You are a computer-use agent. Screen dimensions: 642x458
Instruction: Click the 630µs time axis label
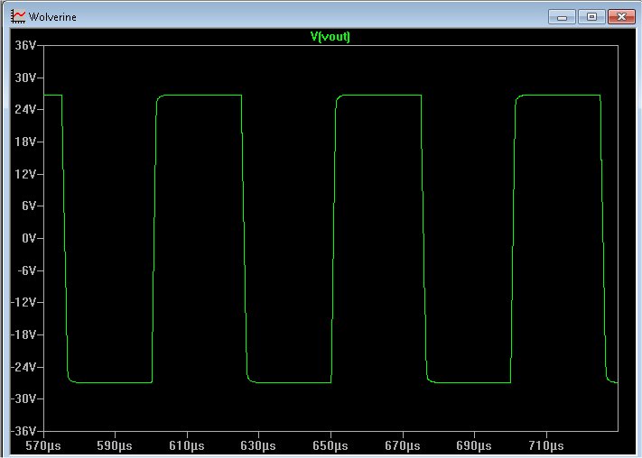258,445
